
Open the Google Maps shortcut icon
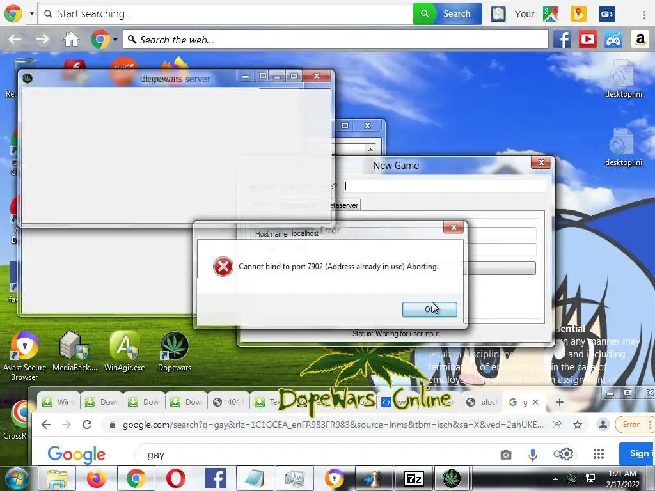[x=551, y=14]
